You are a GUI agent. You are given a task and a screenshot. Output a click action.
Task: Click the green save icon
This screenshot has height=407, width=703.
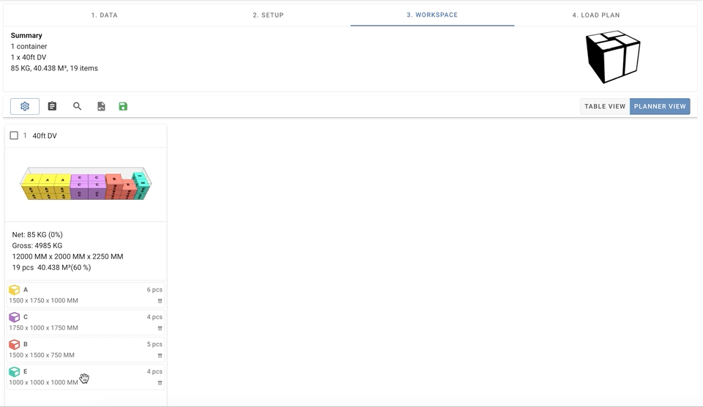click(123, 106)
